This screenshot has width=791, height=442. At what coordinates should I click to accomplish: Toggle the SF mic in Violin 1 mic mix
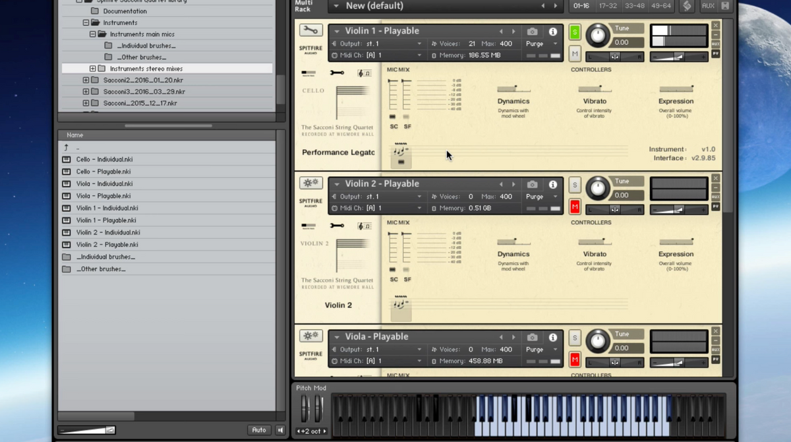tap(407, 117)
